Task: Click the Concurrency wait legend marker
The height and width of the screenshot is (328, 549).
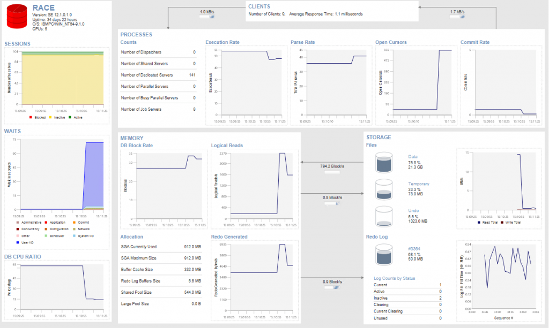Action: tap(18, 229)
